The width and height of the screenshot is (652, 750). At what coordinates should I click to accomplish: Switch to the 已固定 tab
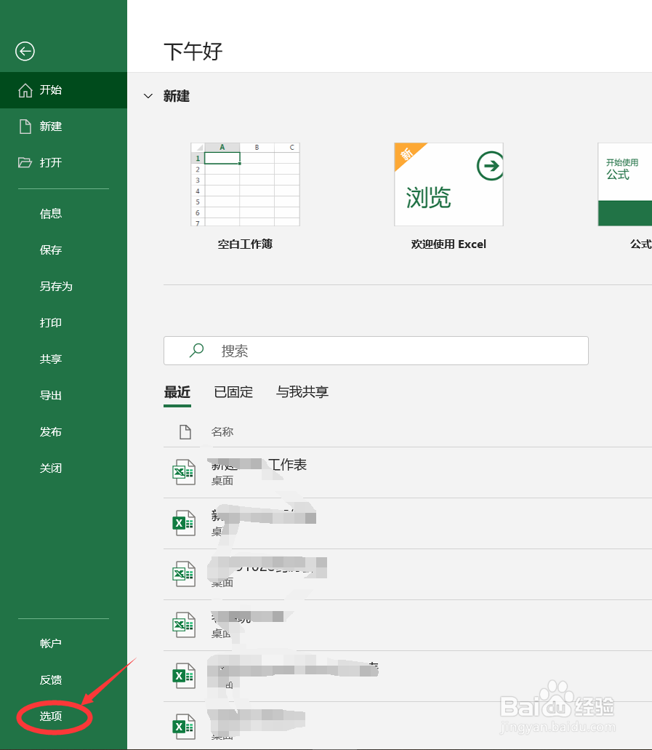(233, 391)
